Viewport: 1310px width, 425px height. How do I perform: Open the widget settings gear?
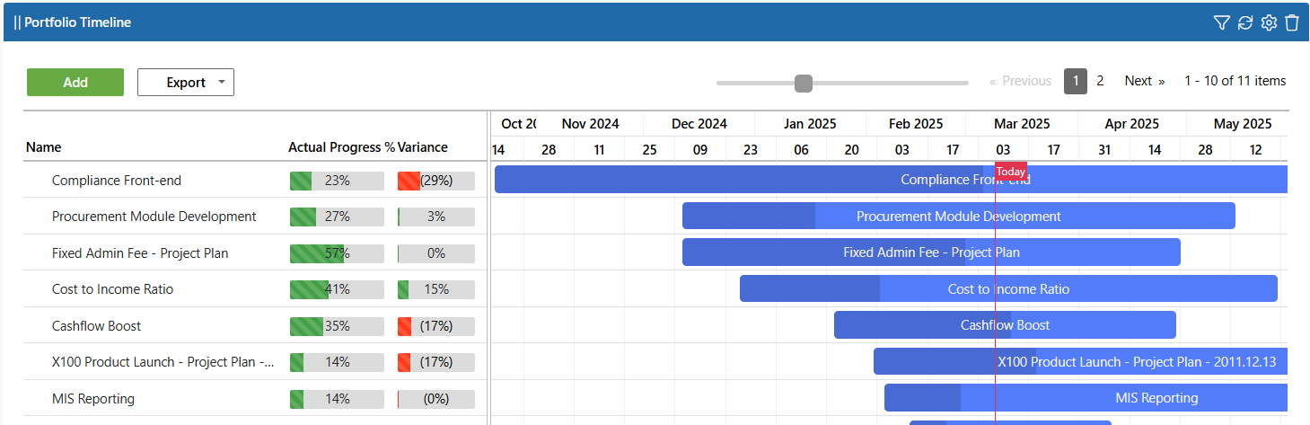(x=1269, y=22)
